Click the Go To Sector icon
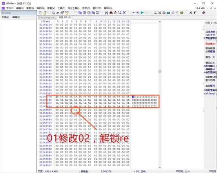 click(137, 13)
